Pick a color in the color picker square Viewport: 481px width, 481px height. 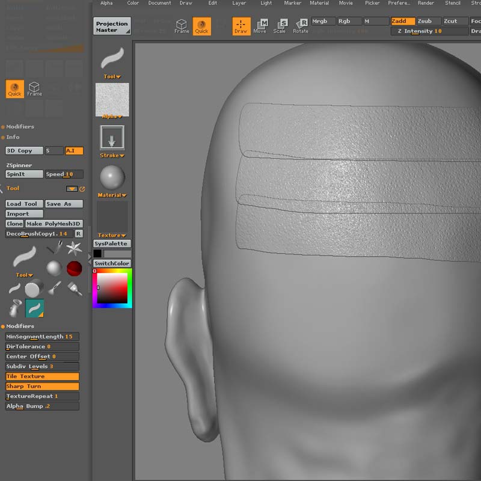point(112,288)
